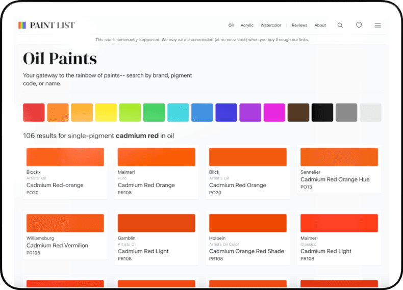The width and height of the screenshot is (403, 290).
Task: Go to Oil paints nav item
Action: (x=231, y=25)
